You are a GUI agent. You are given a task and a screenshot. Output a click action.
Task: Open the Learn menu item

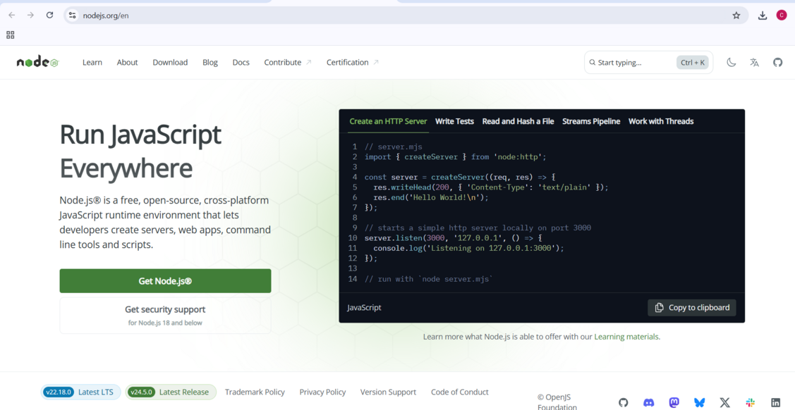click(x=92, y=62)
